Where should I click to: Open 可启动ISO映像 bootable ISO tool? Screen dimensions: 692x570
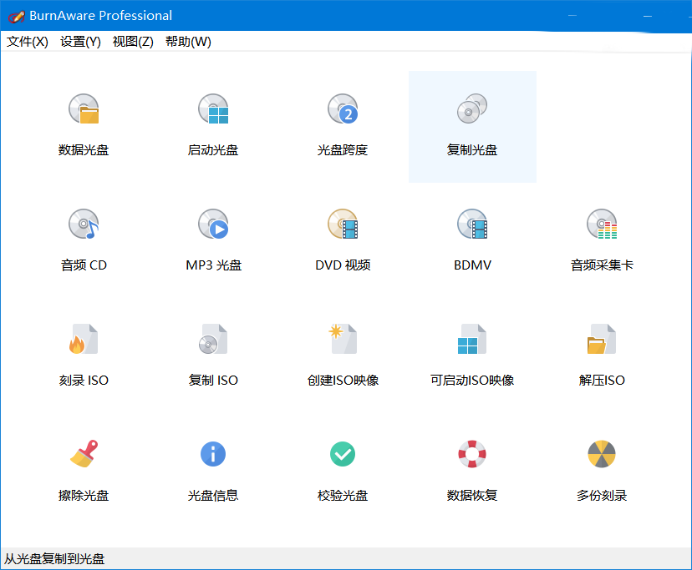click(x=472, y=356)
